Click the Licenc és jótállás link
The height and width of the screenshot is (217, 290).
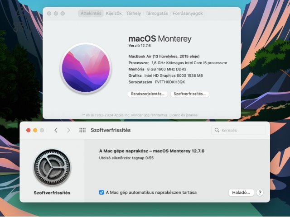[x=184, y=115]
